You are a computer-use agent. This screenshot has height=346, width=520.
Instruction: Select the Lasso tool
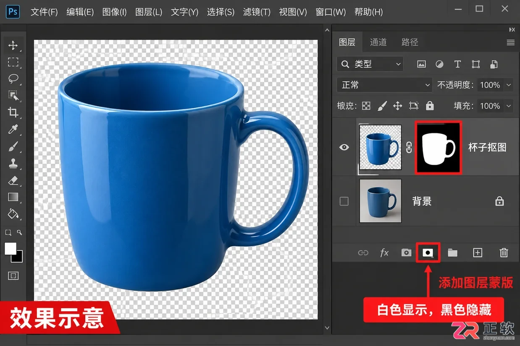click(x=13, y=79)
